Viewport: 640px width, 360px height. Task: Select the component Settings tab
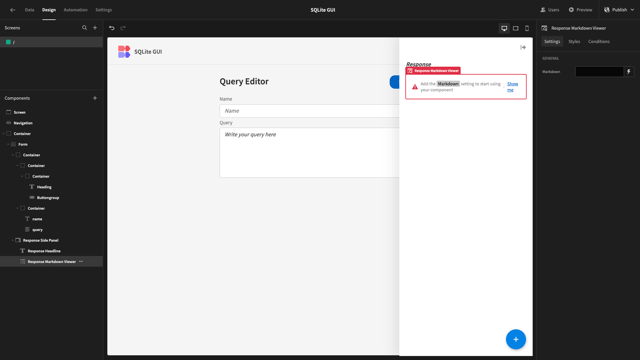coord(552,42)
